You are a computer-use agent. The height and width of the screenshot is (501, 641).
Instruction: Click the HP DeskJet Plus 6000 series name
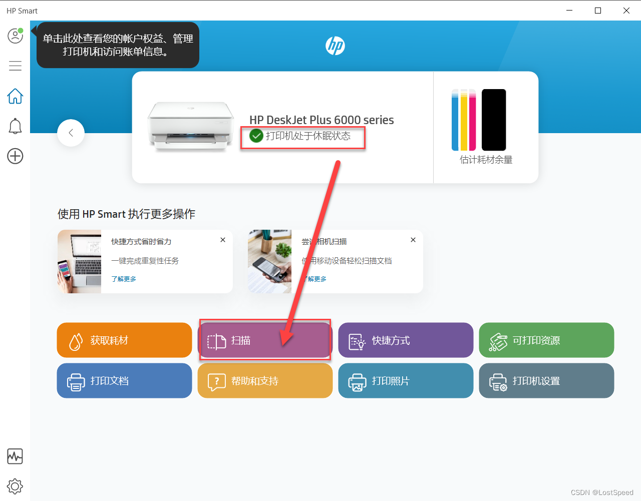point(322,120)
